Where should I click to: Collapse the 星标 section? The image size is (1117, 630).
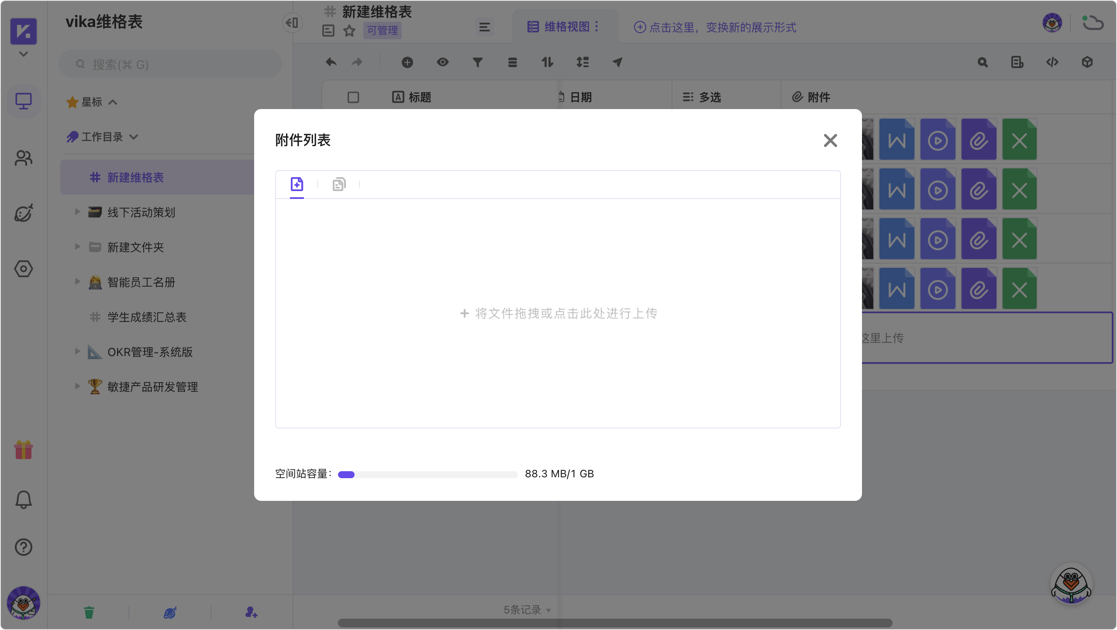tap(113, 102)
